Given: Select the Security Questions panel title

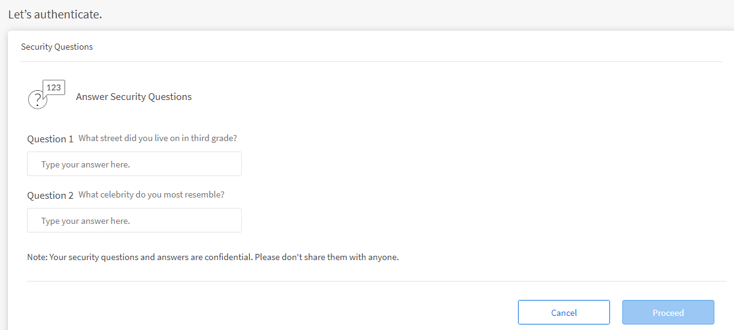Looking at the screenshot, I should 56,47.
